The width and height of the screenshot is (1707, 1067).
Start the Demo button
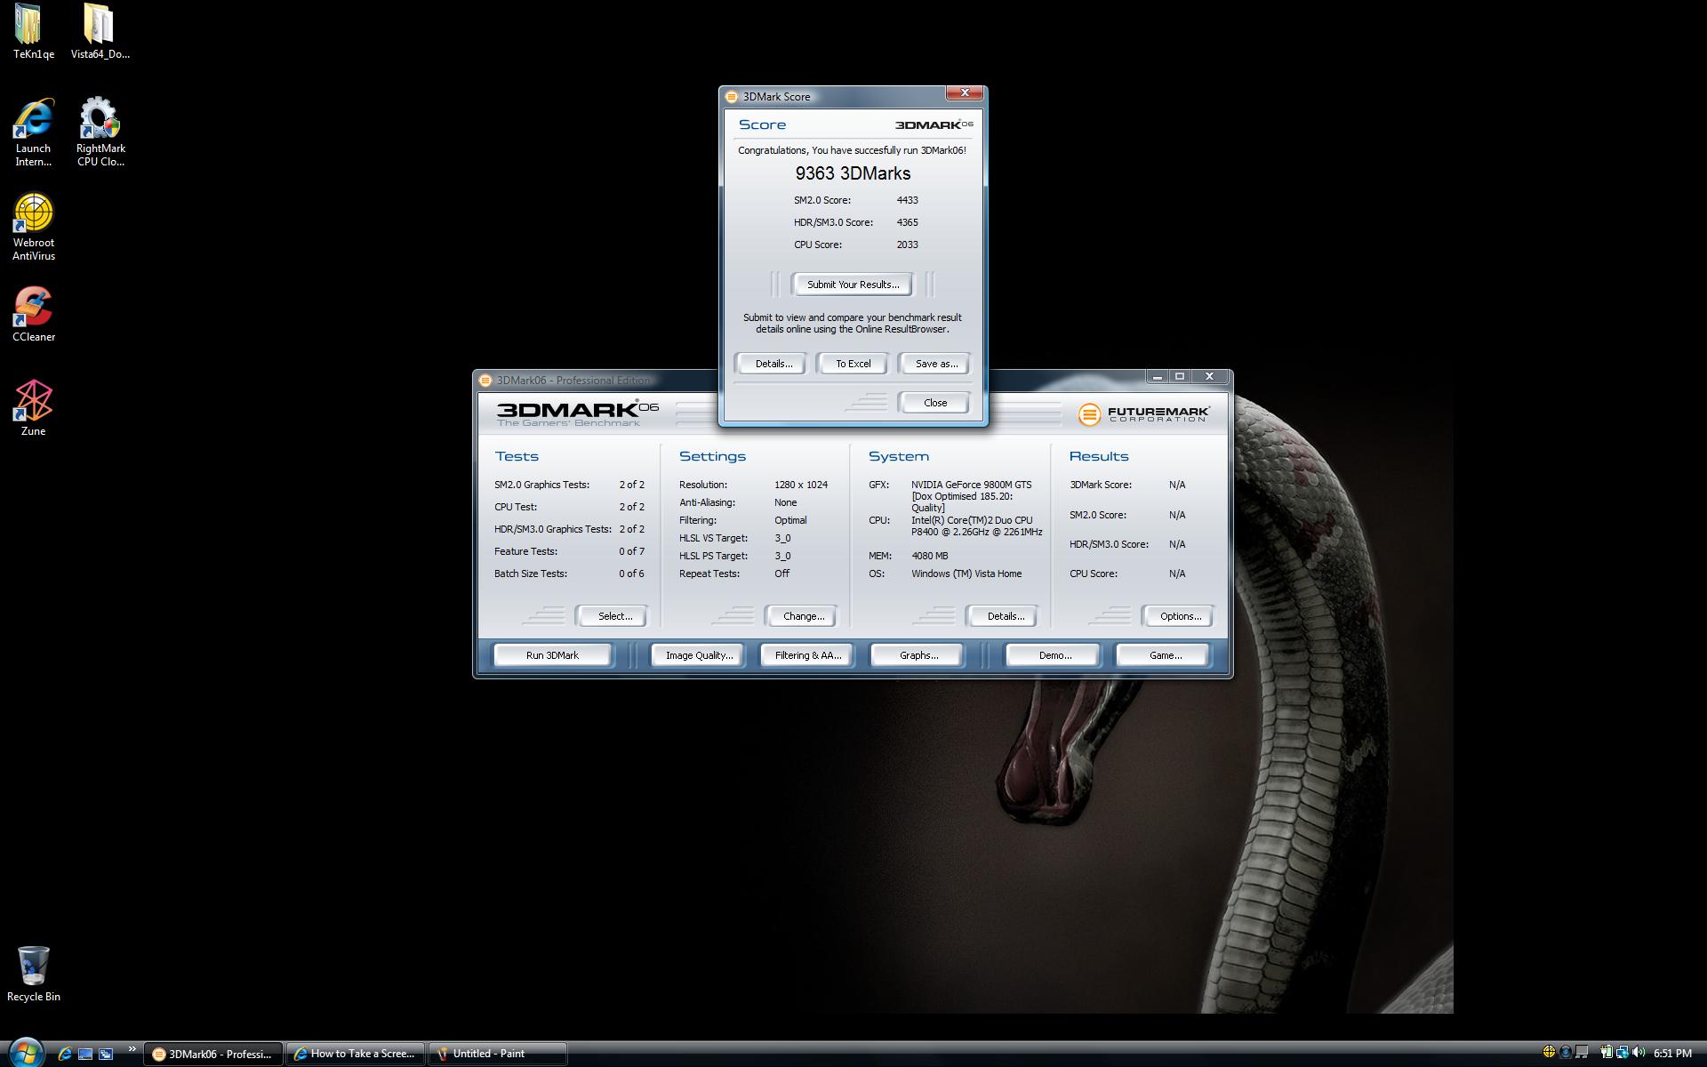[x=1054, y=655]
